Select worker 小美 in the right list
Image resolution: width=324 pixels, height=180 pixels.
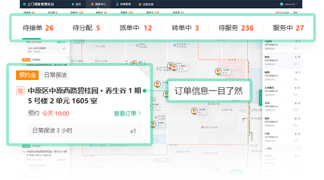(282, 138)
